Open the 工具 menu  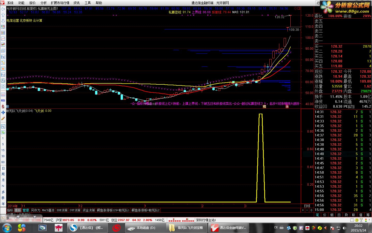click(88, 3)
